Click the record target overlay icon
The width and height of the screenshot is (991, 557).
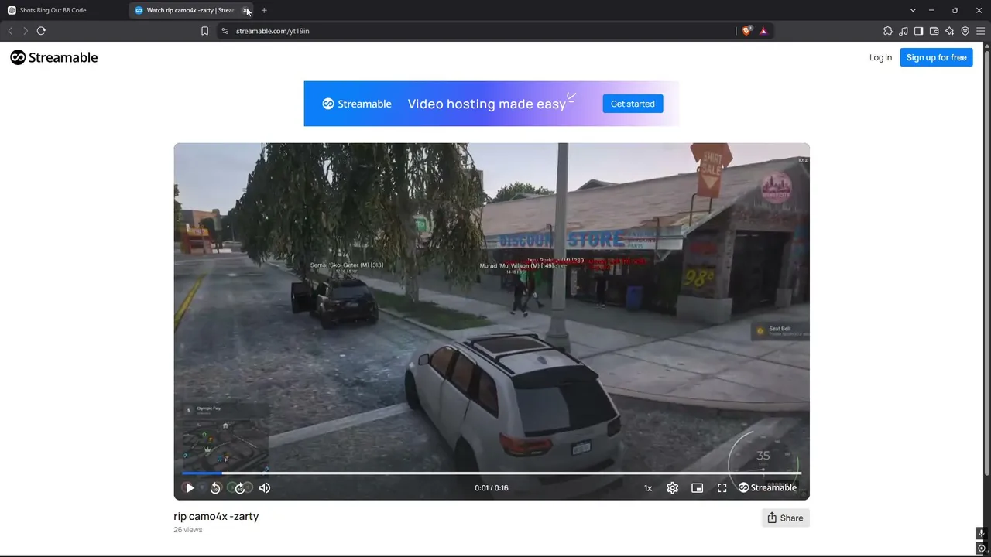pyautogui.click(x=981, y=548)
